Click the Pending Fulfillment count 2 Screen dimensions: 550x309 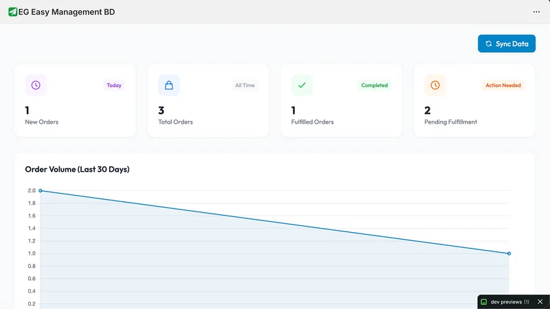[x=427, y=111]
